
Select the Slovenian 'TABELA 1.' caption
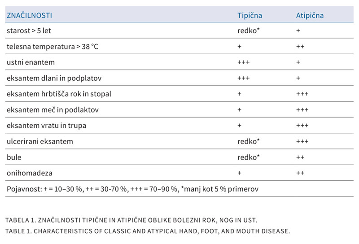pos(131,220)
